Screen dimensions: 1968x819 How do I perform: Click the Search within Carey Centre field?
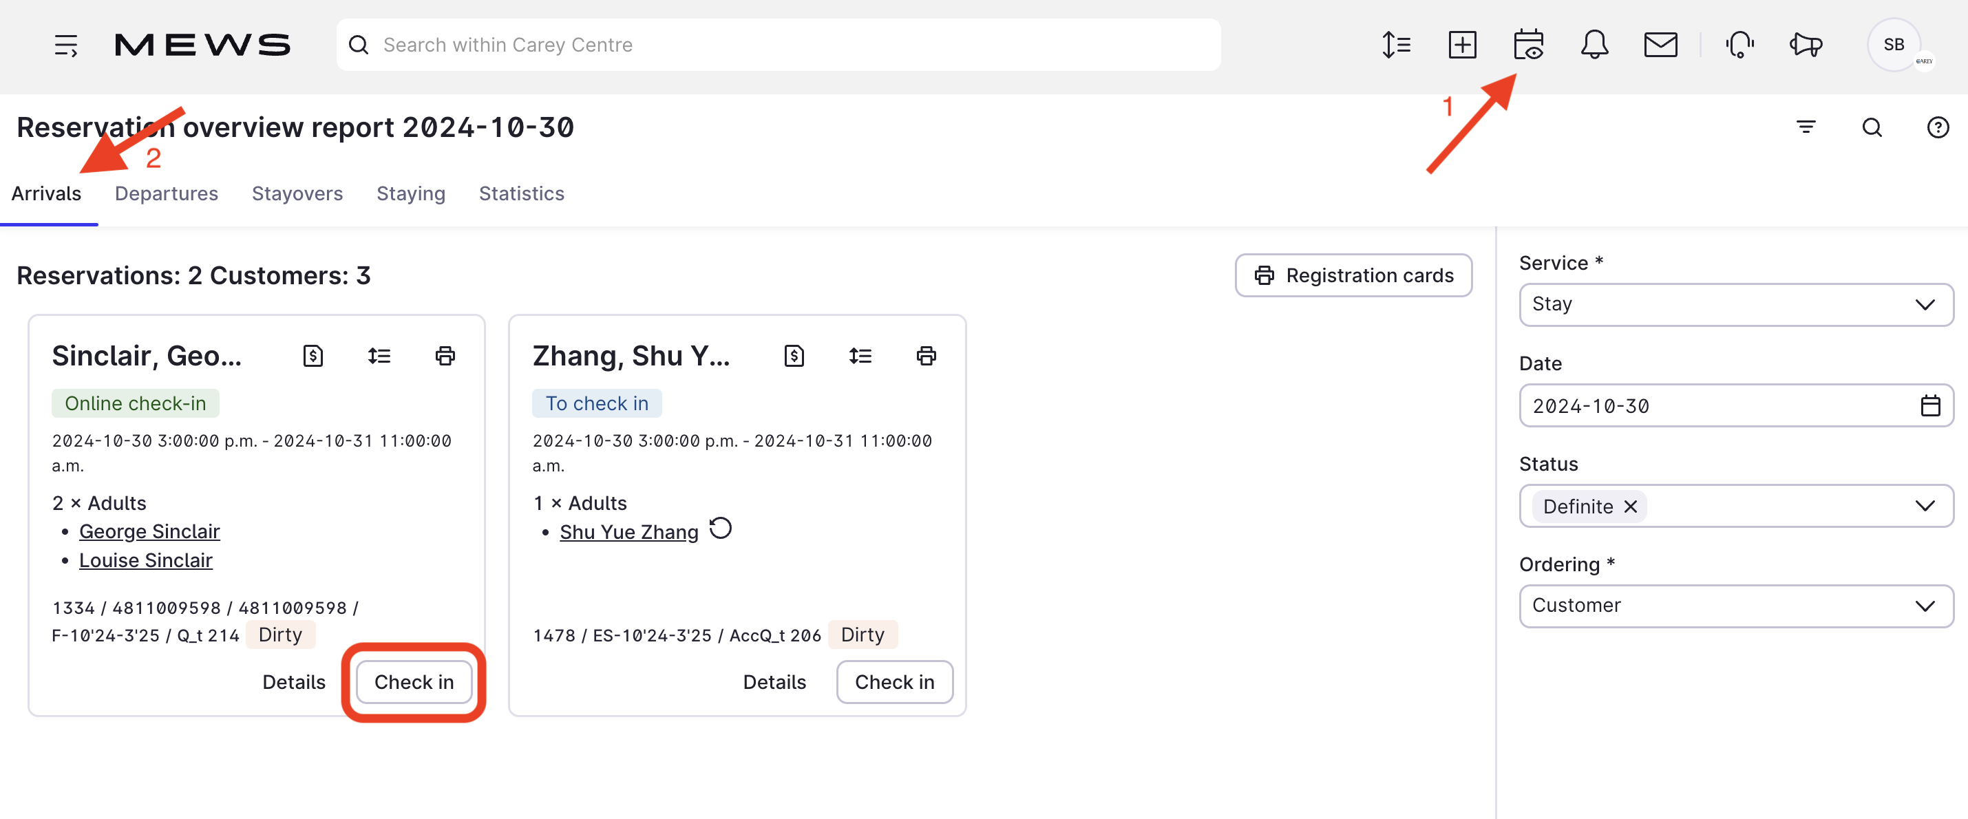click(778, 45)
